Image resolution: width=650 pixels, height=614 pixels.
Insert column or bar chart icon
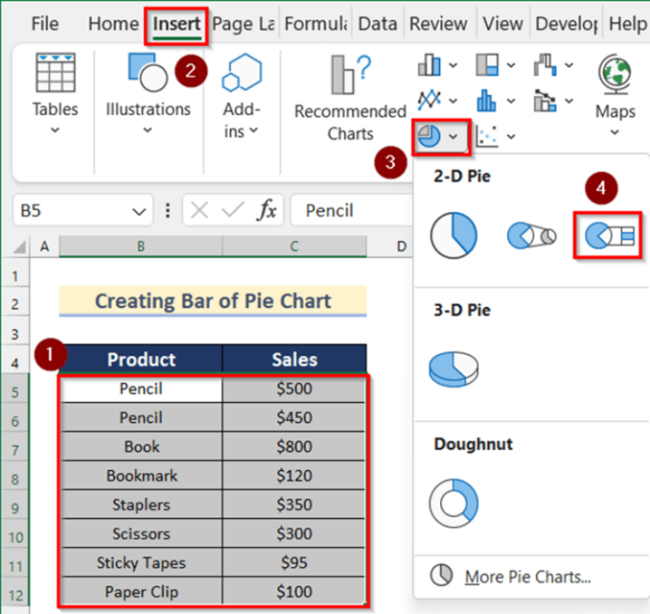point(428,65)
